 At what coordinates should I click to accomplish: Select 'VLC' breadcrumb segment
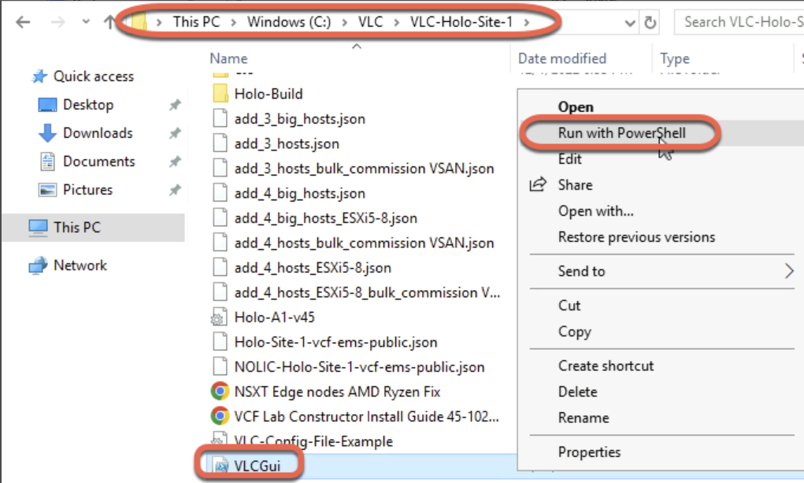[370, 22]
